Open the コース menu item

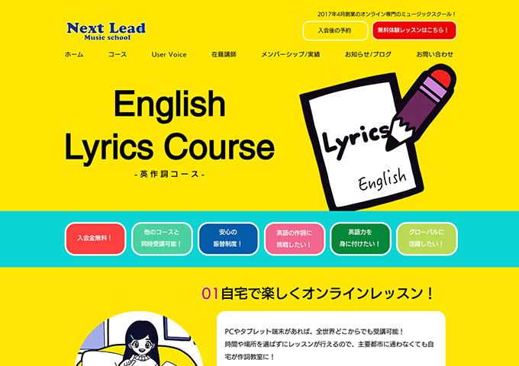tap(118, 55)
